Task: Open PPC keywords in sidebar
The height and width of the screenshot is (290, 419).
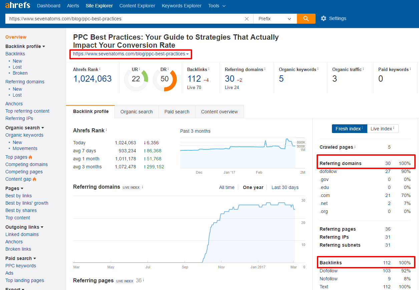Action: click(21, 266)
